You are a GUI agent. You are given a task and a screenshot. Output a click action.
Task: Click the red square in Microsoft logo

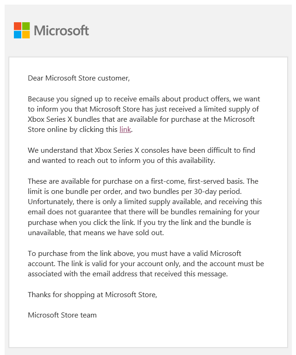(x=18, y=26)
